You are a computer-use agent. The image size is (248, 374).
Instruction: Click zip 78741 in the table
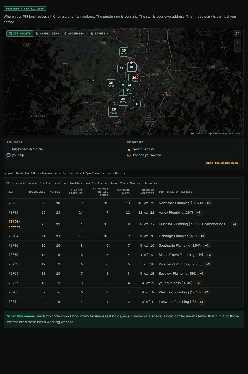pos(13,302)
